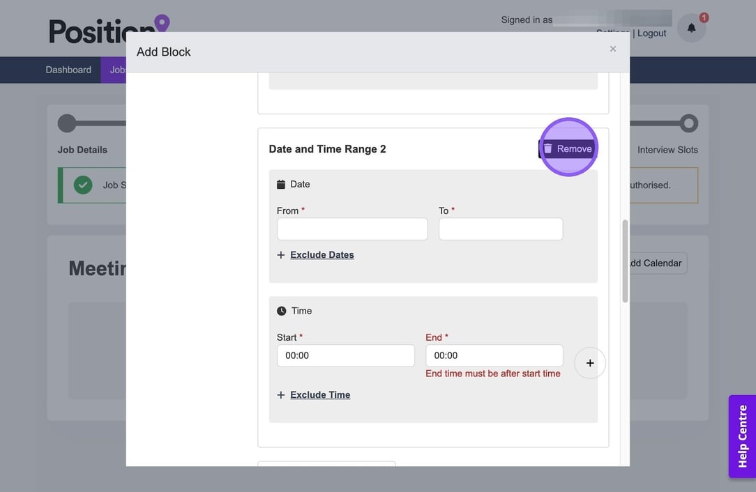Click the clock icon next to Time
The image size is (756, 492).
[x=281, y=311]
